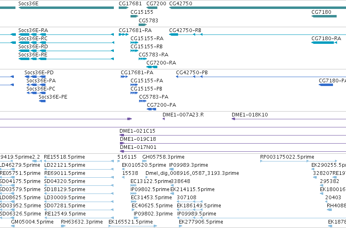Click transcript CG15155-RA
The height and width of the screenshot is (228, 346).
pos(135,43)
